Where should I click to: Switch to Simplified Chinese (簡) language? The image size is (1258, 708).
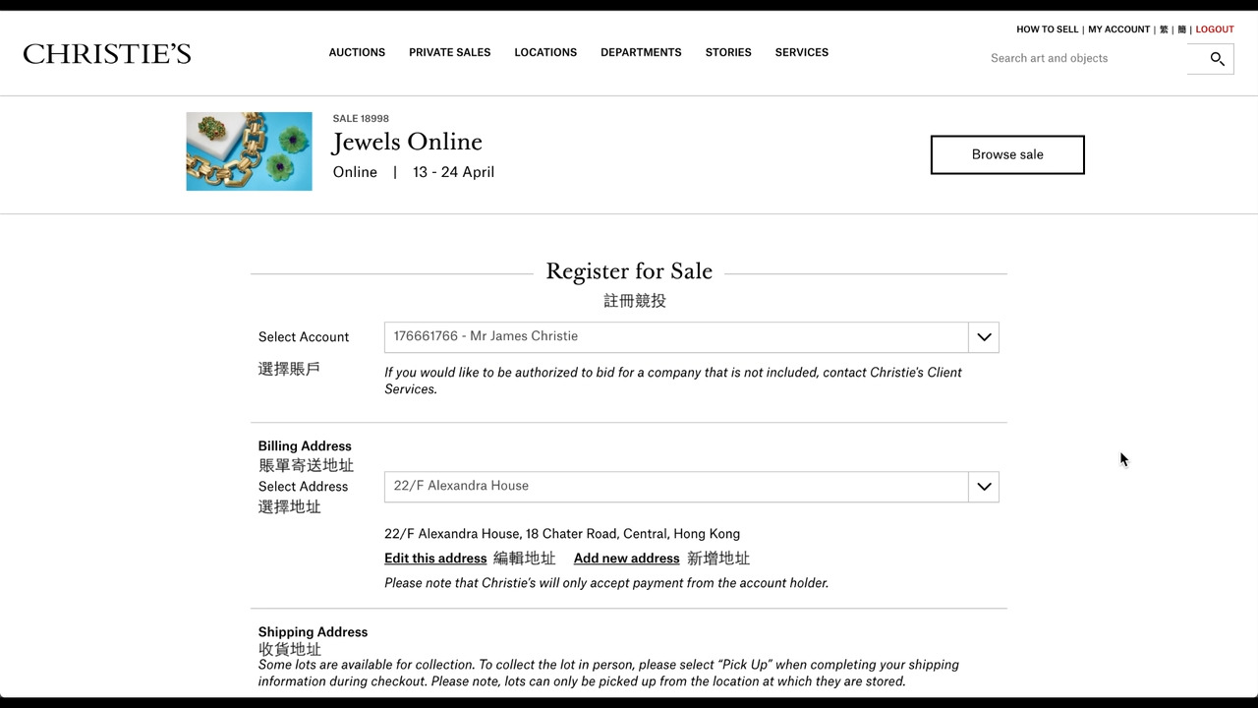click(x=1182, y=29)
